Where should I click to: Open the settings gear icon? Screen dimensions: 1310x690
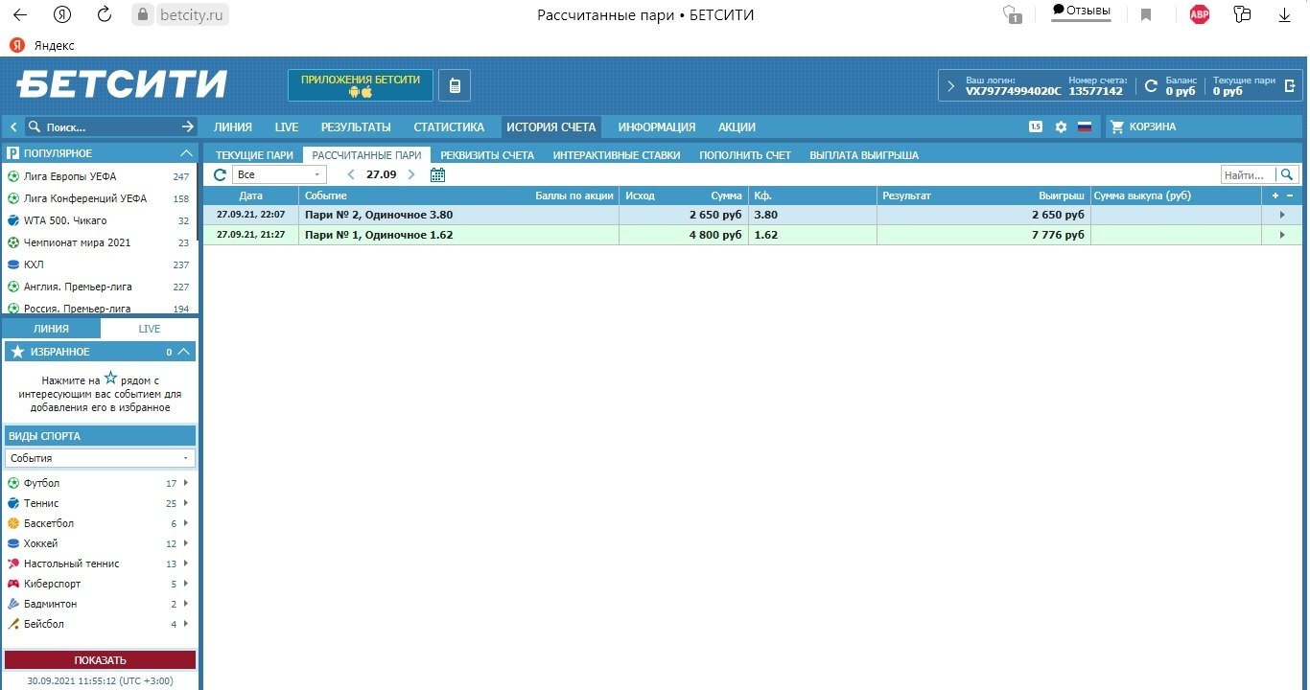tap(1061, 126)
